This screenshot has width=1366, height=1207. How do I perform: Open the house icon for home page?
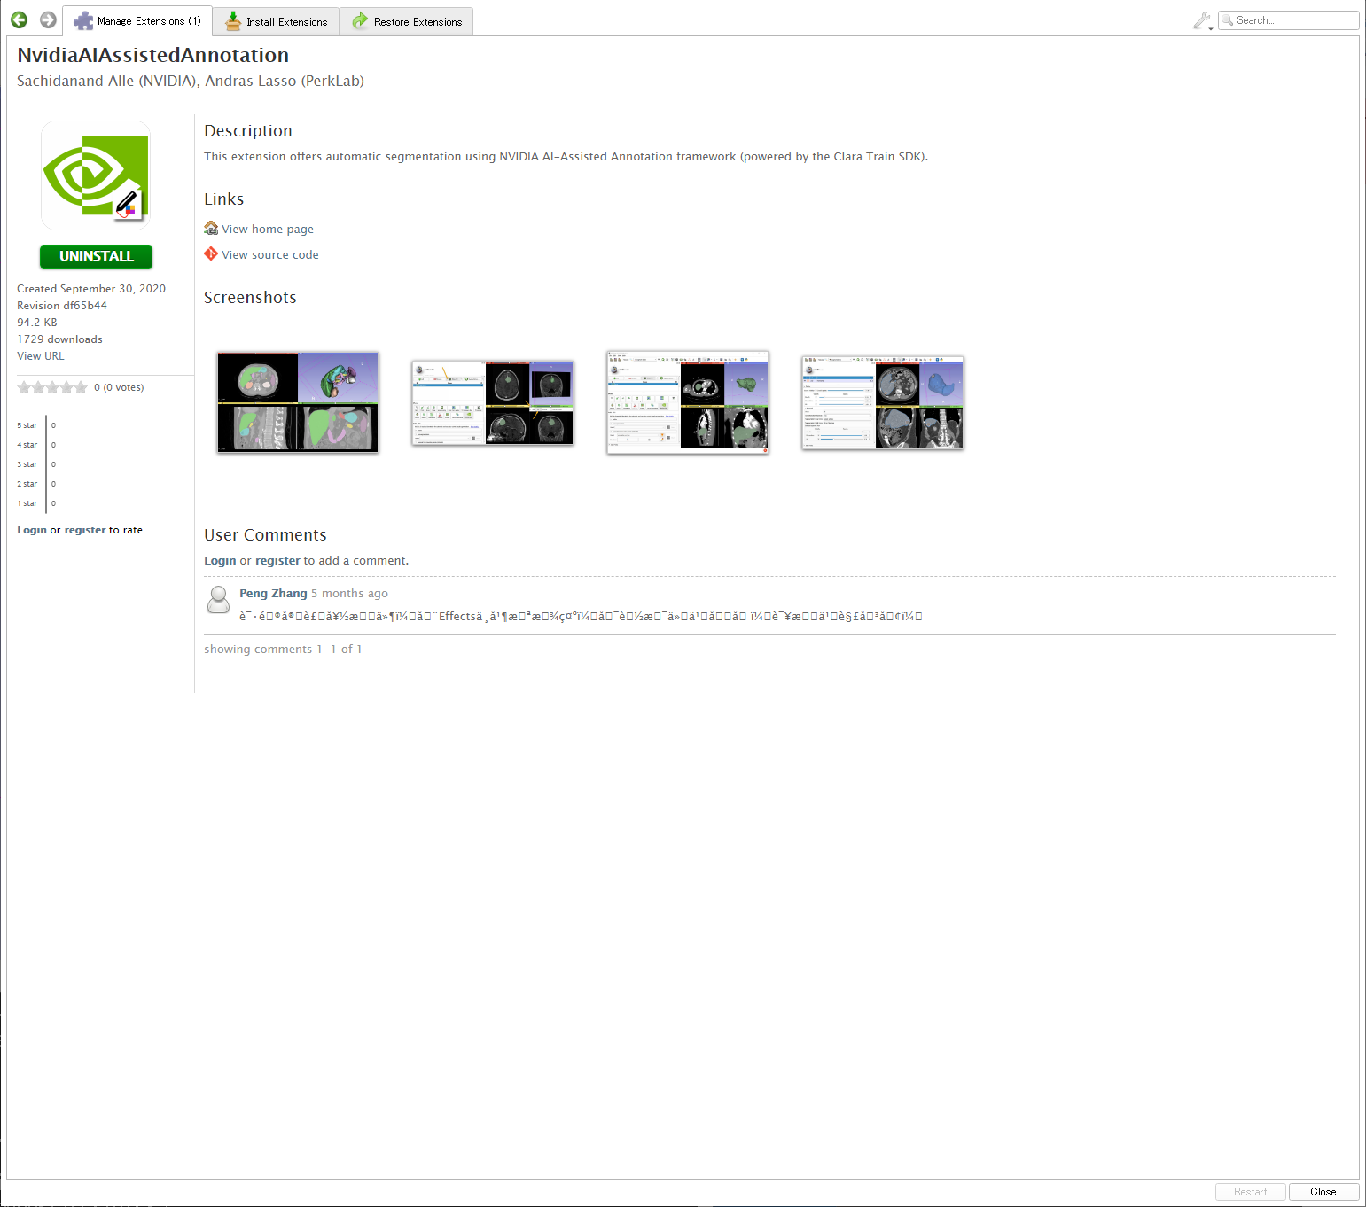(211, 229)
